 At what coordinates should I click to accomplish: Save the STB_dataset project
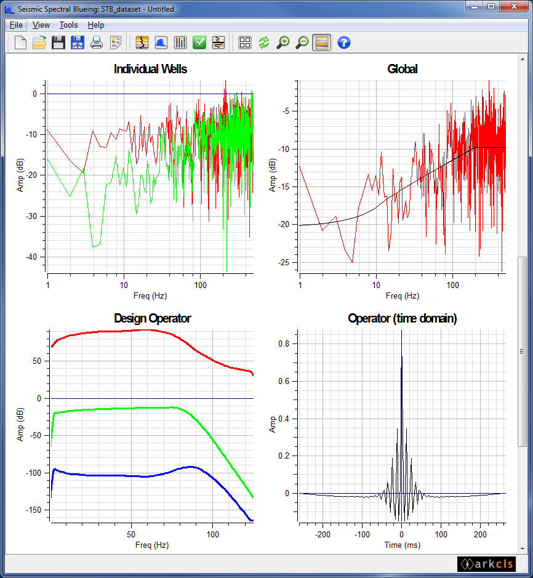(58, 42)
